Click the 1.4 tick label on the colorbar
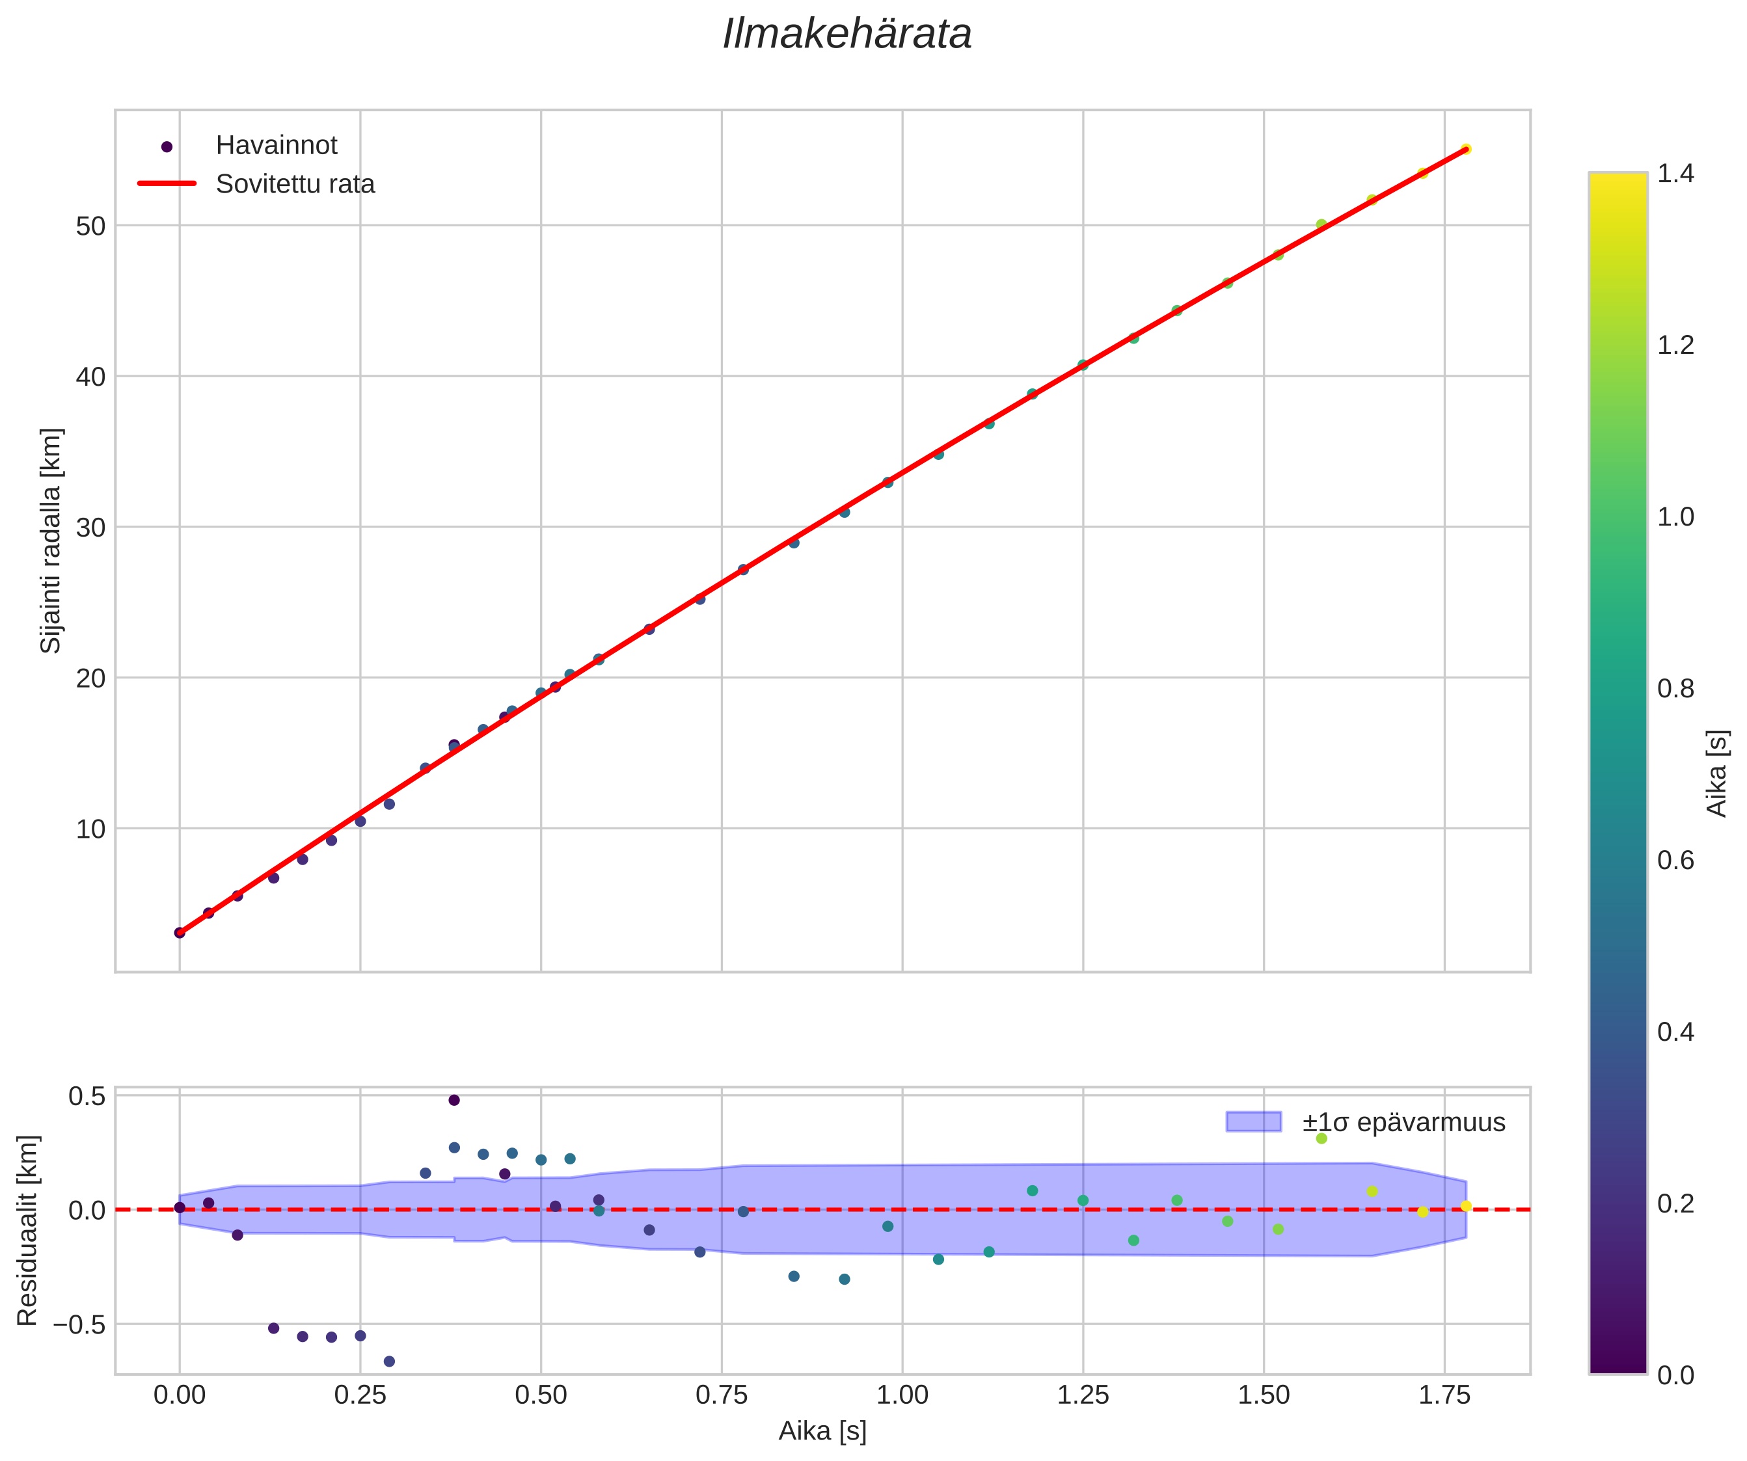 pos(1675,173)
